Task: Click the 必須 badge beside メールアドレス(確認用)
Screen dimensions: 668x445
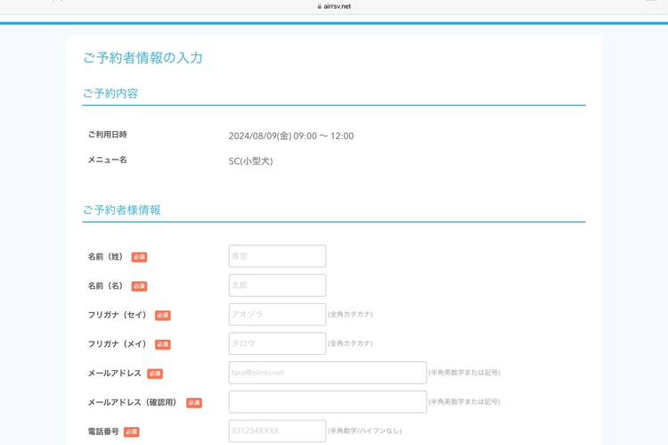Action: [x=194, y=403]
